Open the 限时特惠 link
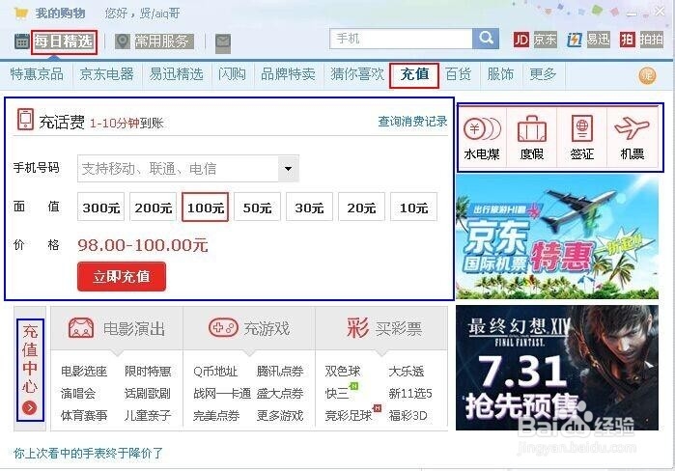 pyautogui.click(x=148, y=372)
